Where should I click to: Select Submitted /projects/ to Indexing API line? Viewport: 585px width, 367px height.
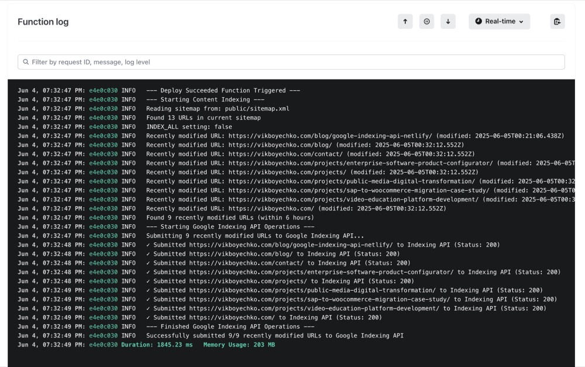[x=216, y=281]
